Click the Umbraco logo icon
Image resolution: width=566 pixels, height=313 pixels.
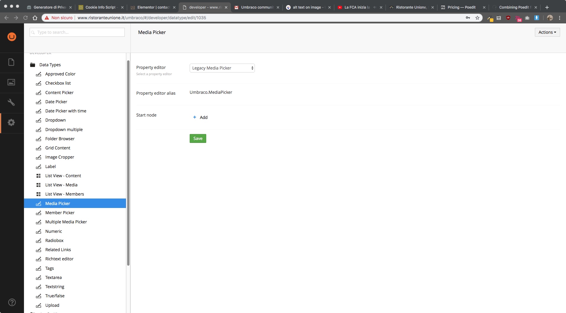[12, 37]
